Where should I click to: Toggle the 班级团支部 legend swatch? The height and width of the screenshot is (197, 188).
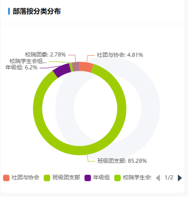47,178
